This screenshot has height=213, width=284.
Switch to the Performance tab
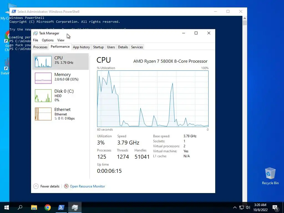tap(60, 47)
